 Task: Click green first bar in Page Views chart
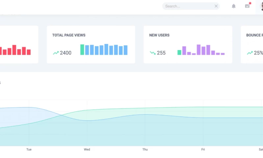point(82,50)
